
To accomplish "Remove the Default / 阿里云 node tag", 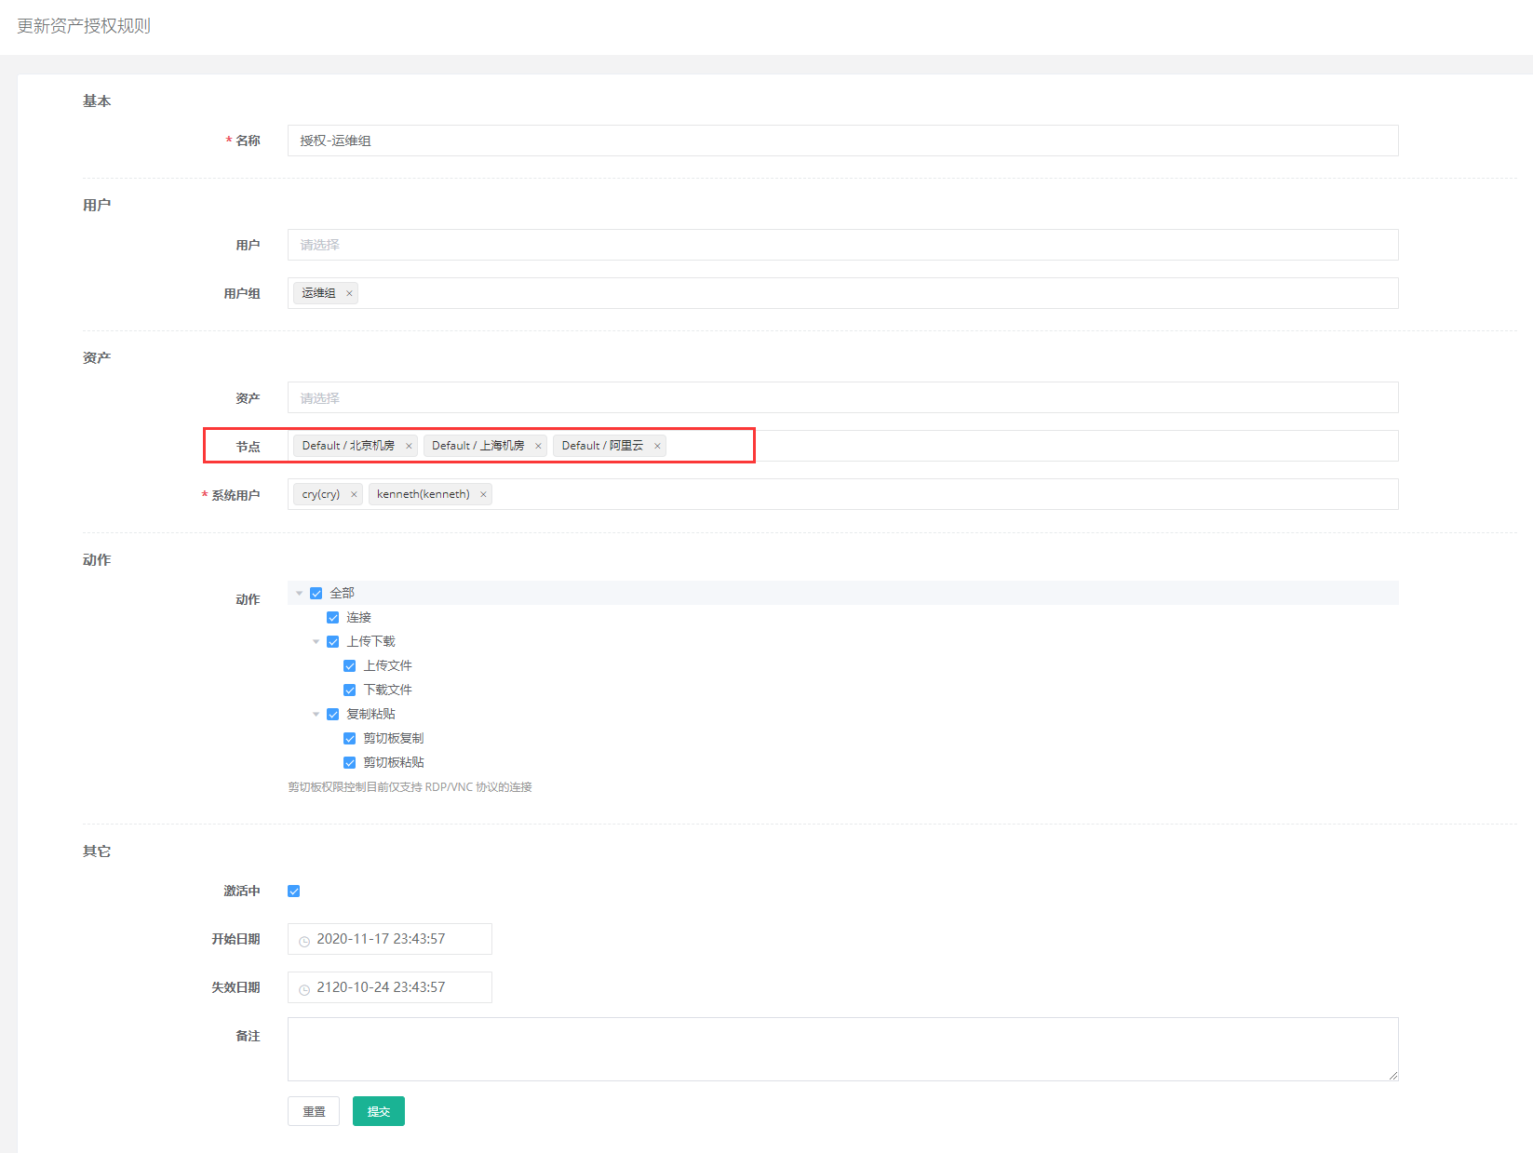I will point(657,446).
